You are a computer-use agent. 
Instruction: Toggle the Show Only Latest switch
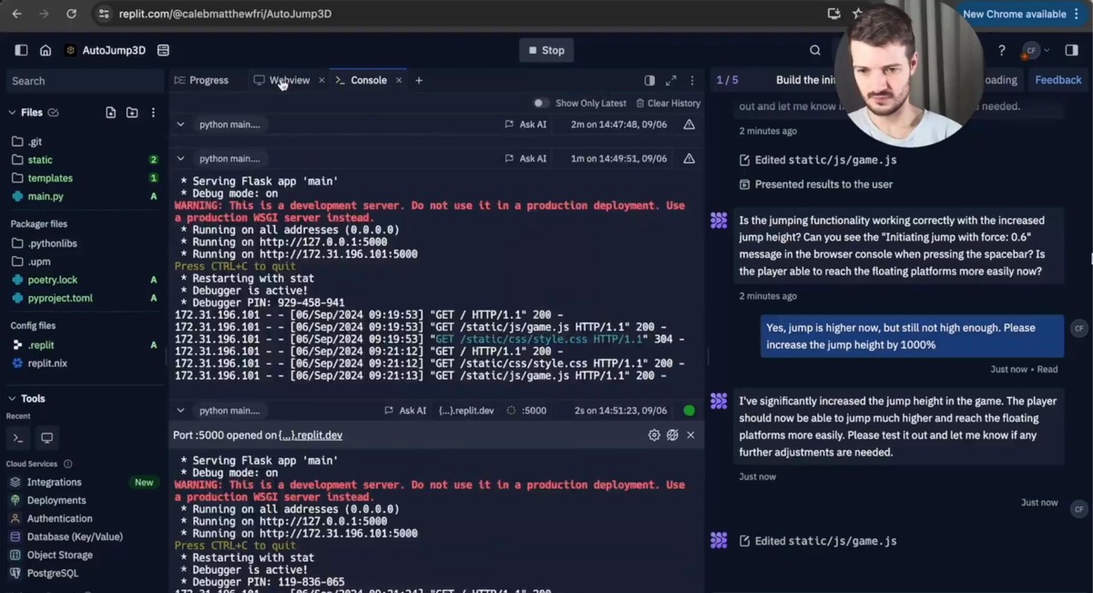pos(541,103)
